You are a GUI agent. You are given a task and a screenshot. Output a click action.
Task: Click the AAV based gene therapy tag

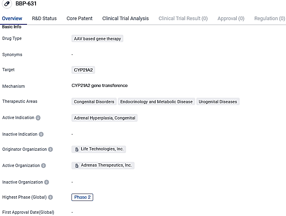97,39
